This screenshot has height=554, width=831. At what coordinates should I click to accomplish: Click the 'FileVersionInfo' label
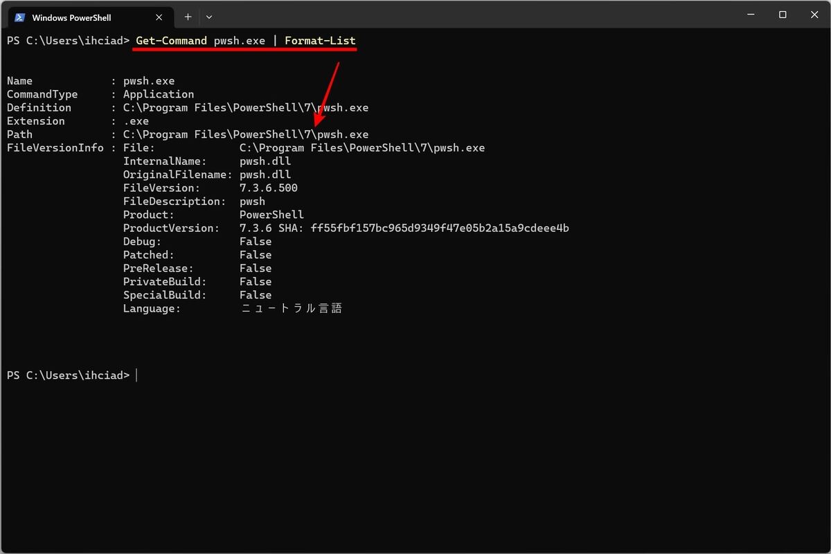(x=55, y=148)
